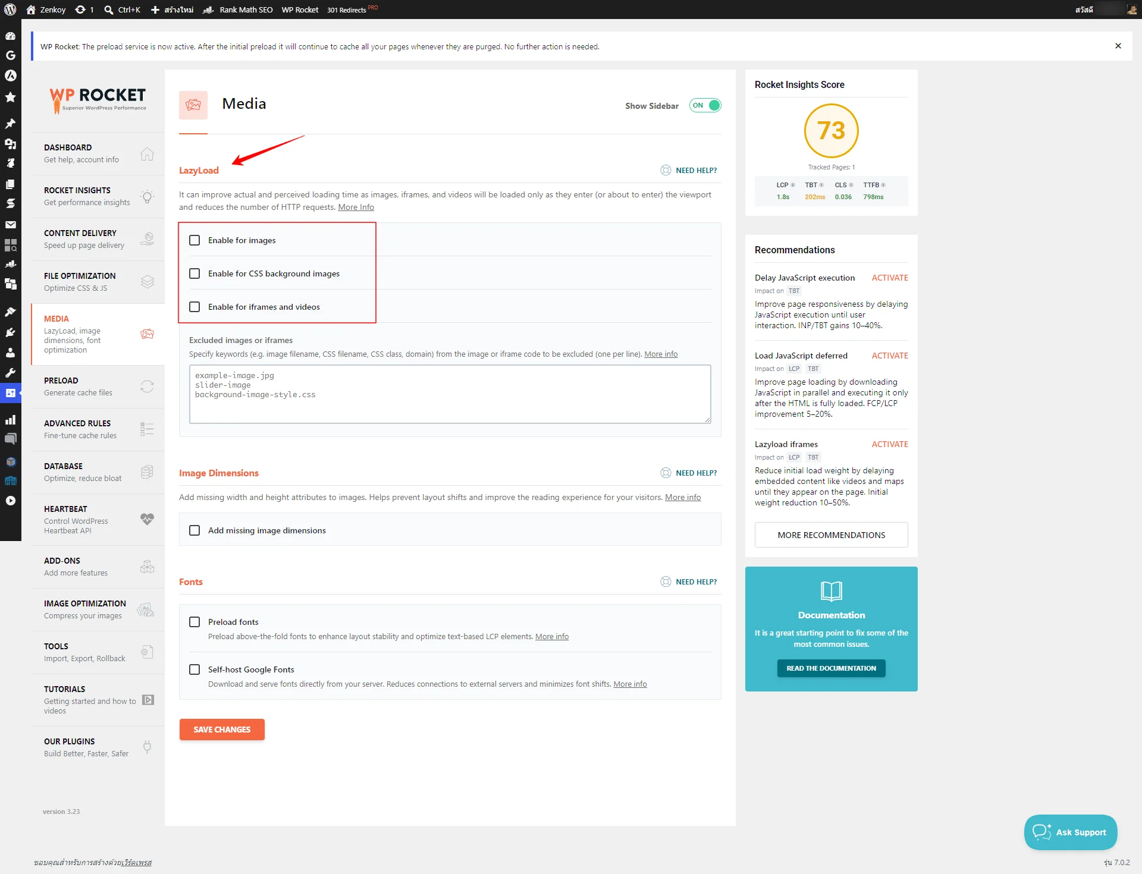Activate Lazyload iframes recommendation
Viewport: 1142px width, 874px height.
click(890, 444)
